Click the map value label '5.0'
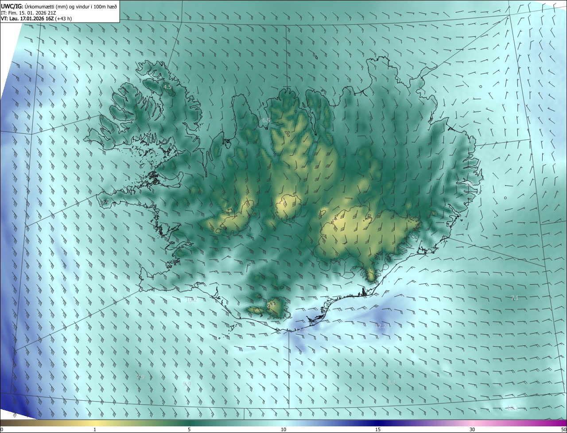 click(105, 201)
